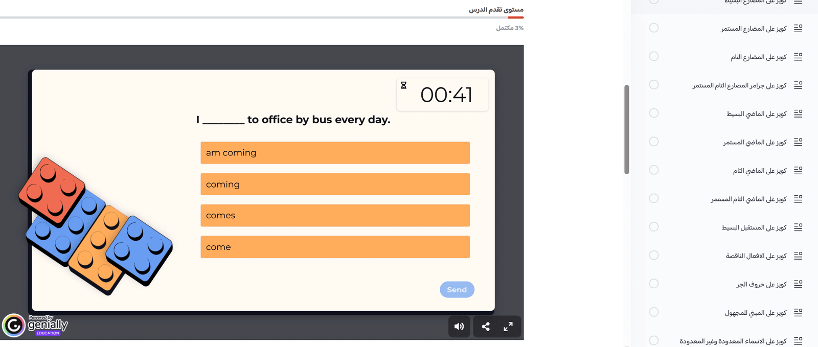Screen dimensions: 818x347
Task: Click list icon beside كويز على حروف الجر
Action: point(798,284)
